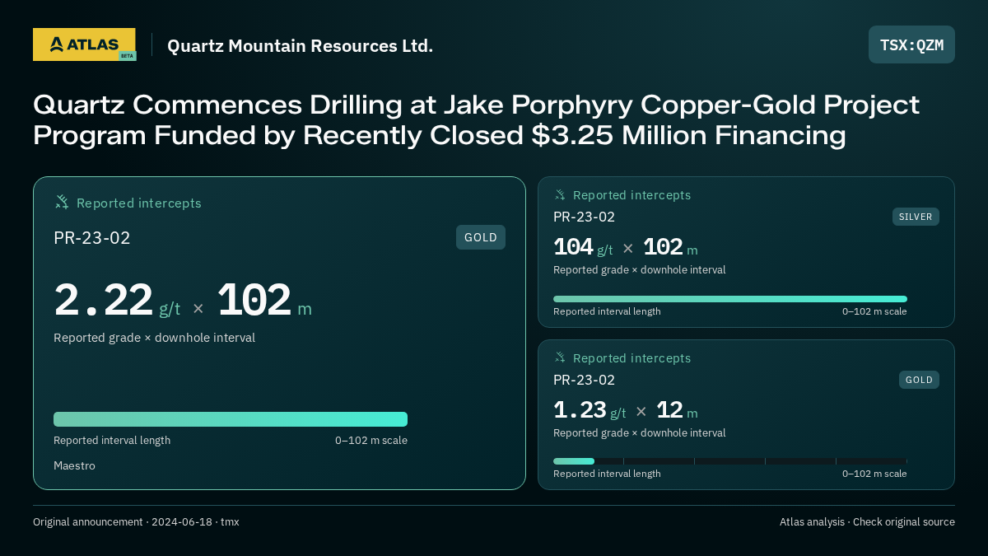Click the SILVER tag badge

pyautogui.click(x=916, y=217)
